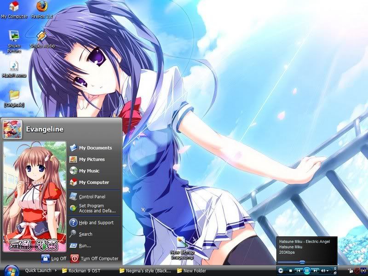This screenshot has width=368, height=276.
Task: Restore the media player window
Action: [x=335, y=273]
